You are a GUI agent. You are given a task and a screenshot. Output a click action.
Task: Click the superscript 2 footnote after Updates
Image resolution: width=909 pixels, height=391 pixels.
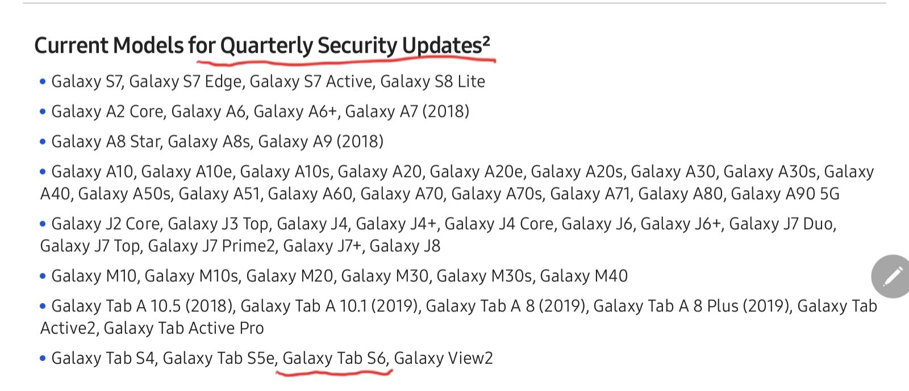[x=486, y=41]
